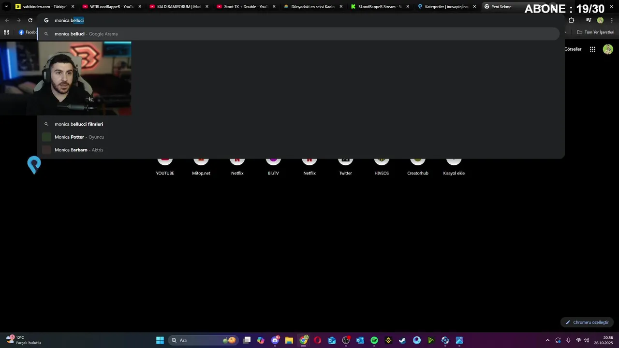The image size is (619, 348).
Task: Open the Görseller link
Action: coord(573,49)
